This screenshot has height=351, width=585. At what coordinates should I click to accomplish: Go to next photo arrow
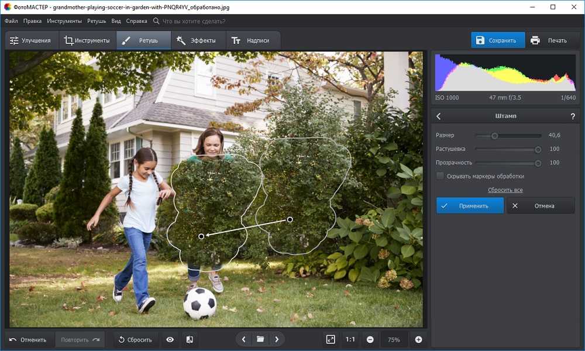(277, 339)
